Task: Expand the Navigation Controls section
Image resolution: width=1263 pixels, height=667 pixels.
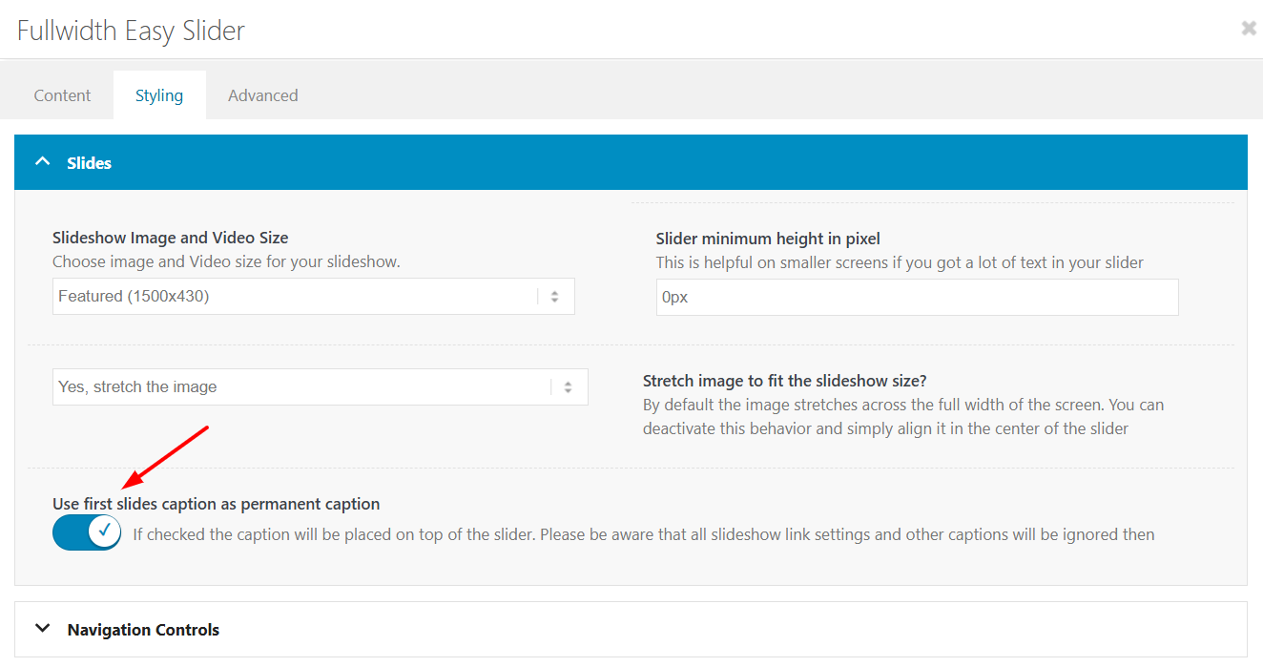Action: [x=630, y=629]
